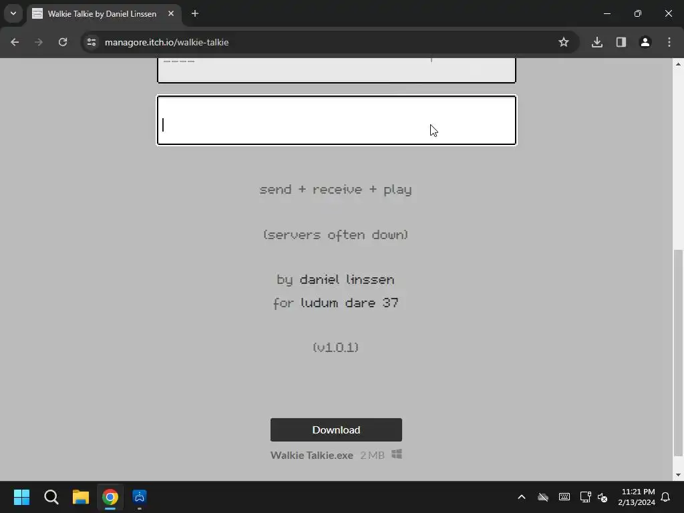Click the 'for ludum dare 37' text

point(335,303)
